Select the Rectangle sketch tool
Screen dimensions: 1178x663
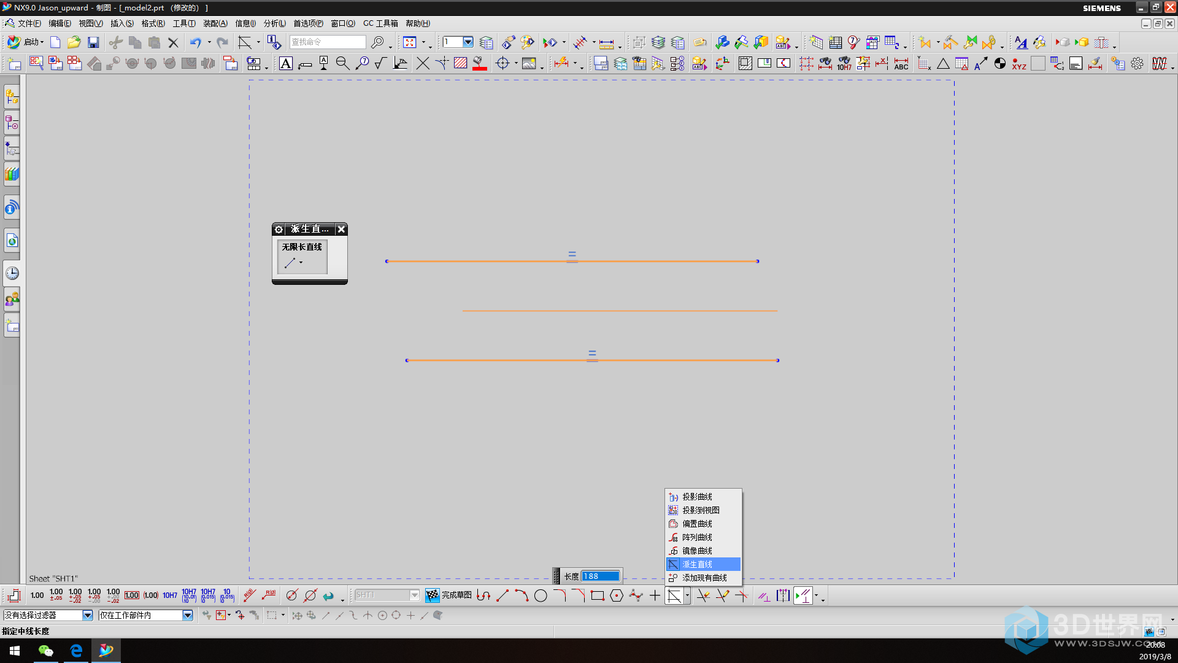click(598, 595)
